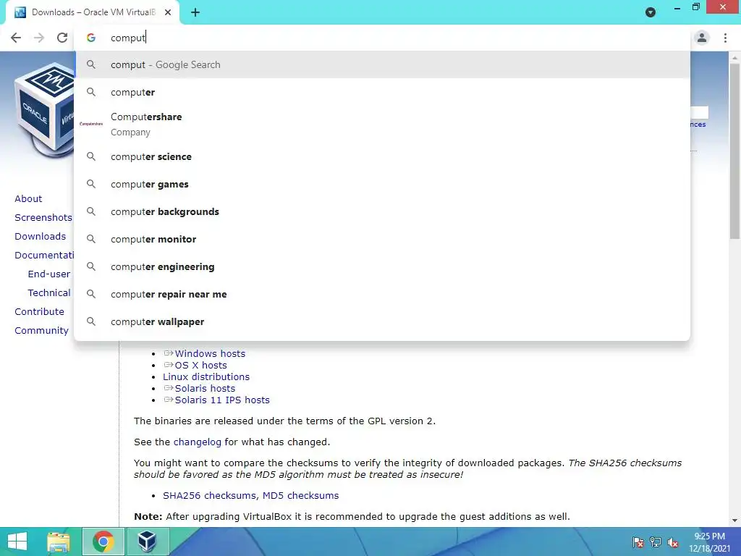
Task: Open a new tab with plus icon
Action: 195,13
